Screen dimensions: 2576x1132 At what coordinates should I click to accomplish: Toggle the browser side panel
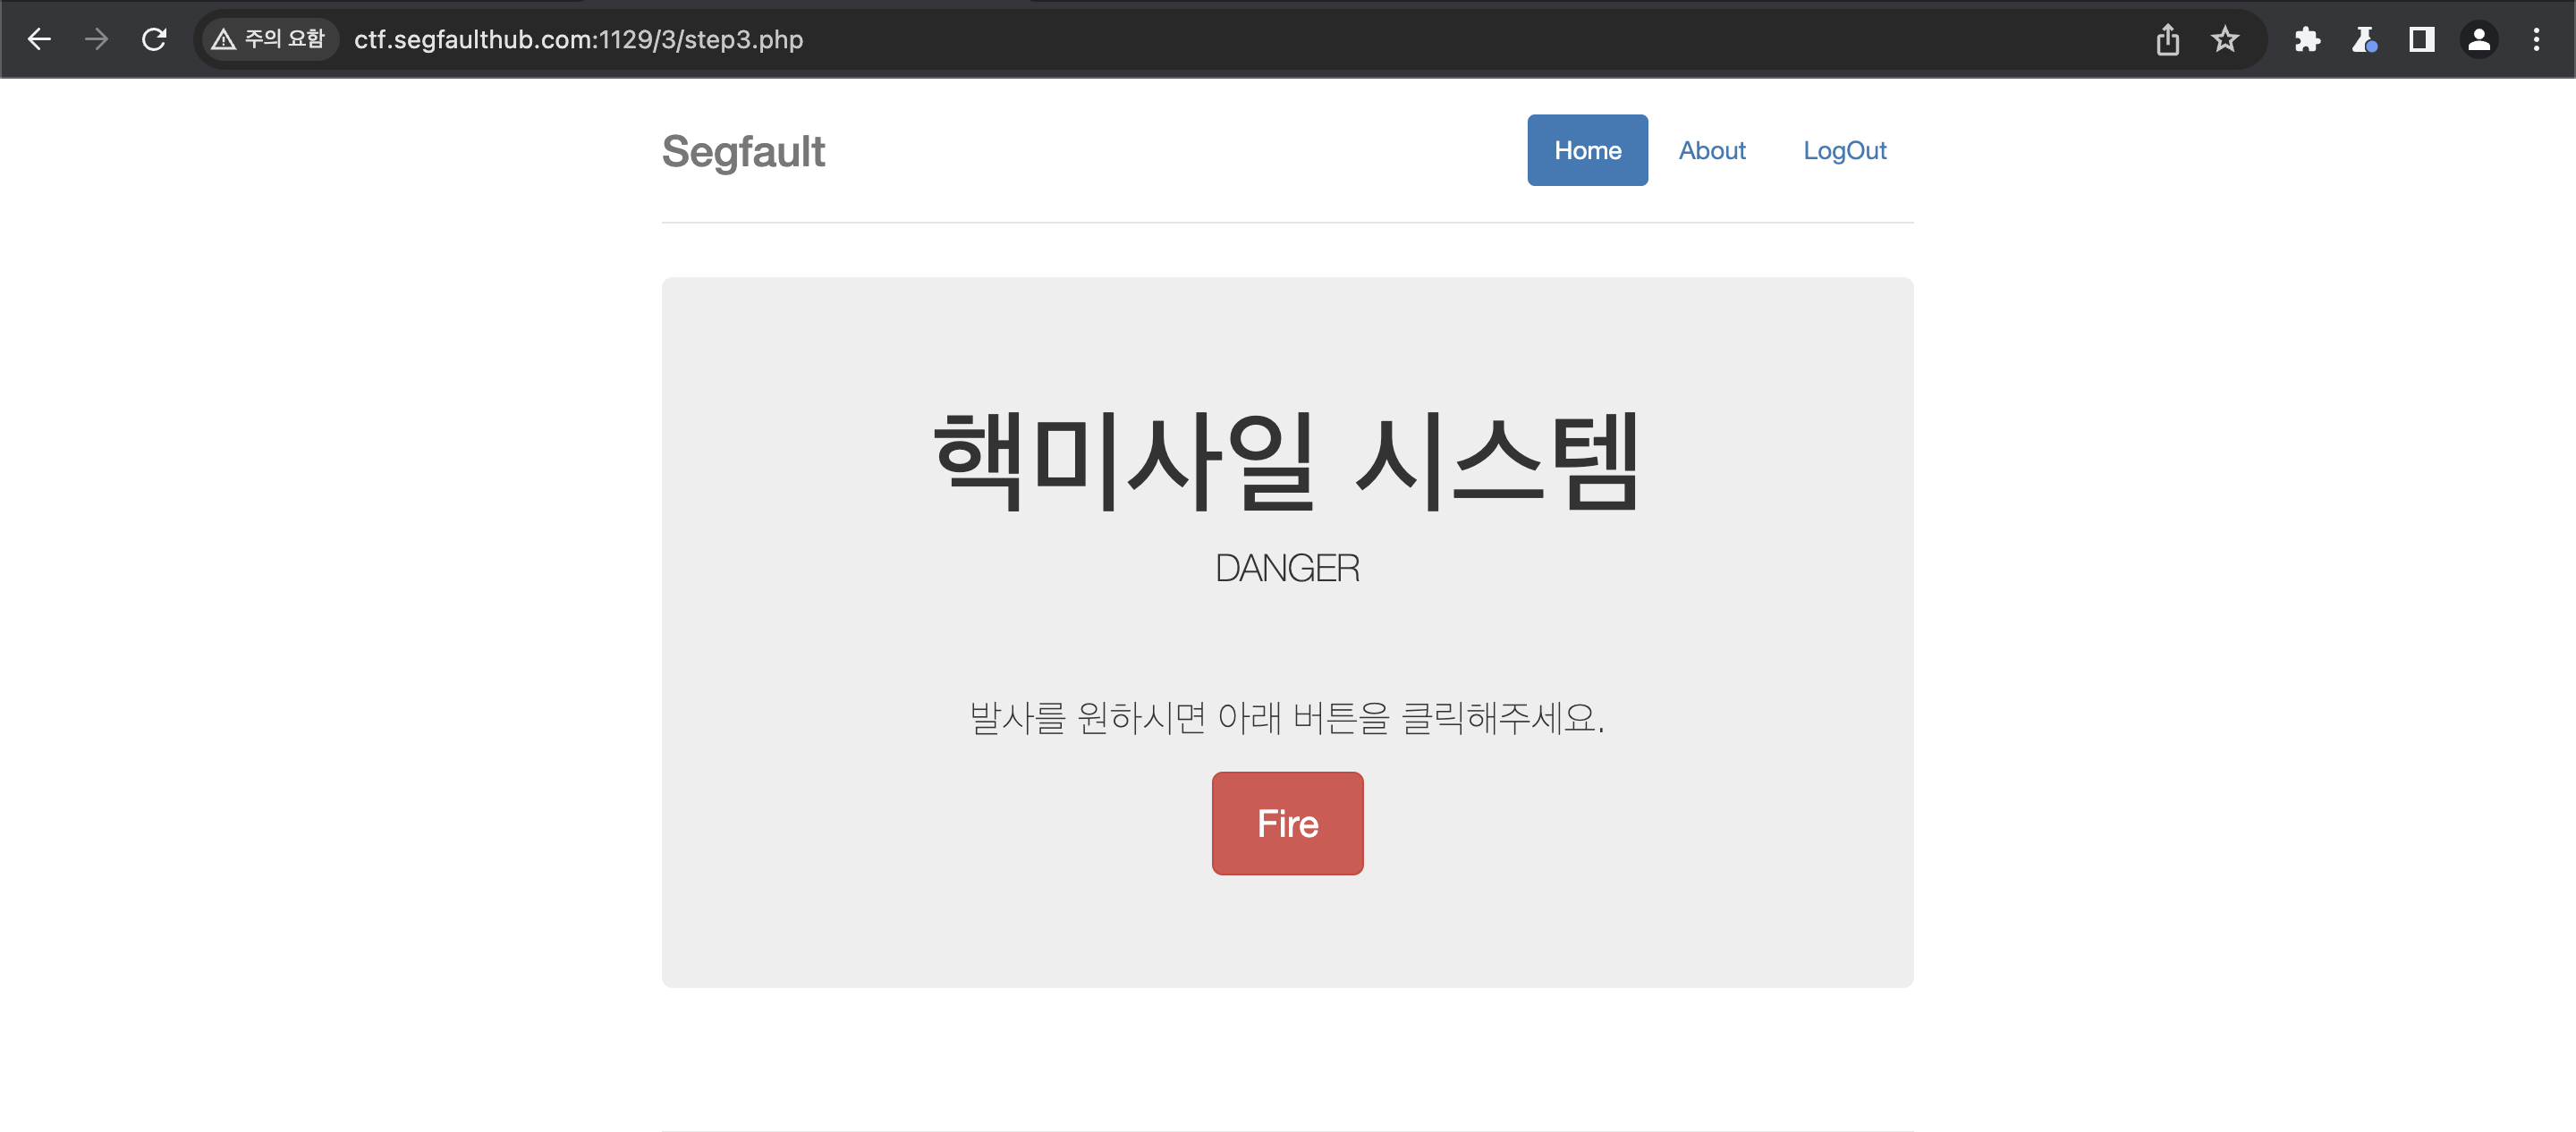(x=2421, y=39)
